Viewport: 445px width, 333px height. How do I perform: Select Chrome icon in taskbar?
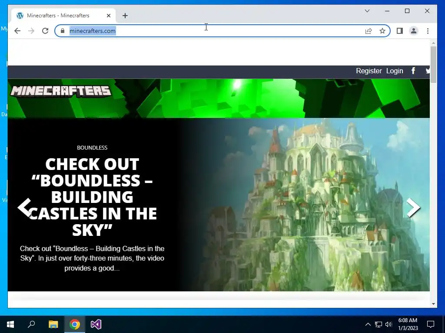click(x=75, y=324)
